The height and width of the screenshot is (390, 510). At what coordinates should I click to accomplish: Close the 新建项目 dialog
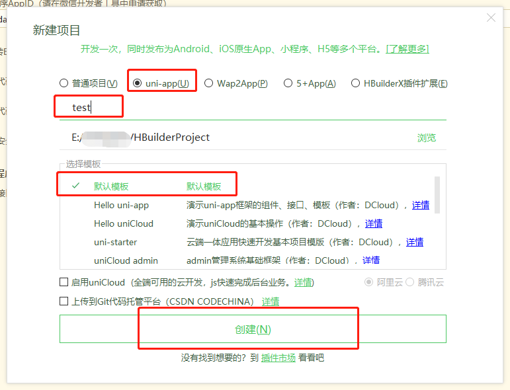point(491,18)
